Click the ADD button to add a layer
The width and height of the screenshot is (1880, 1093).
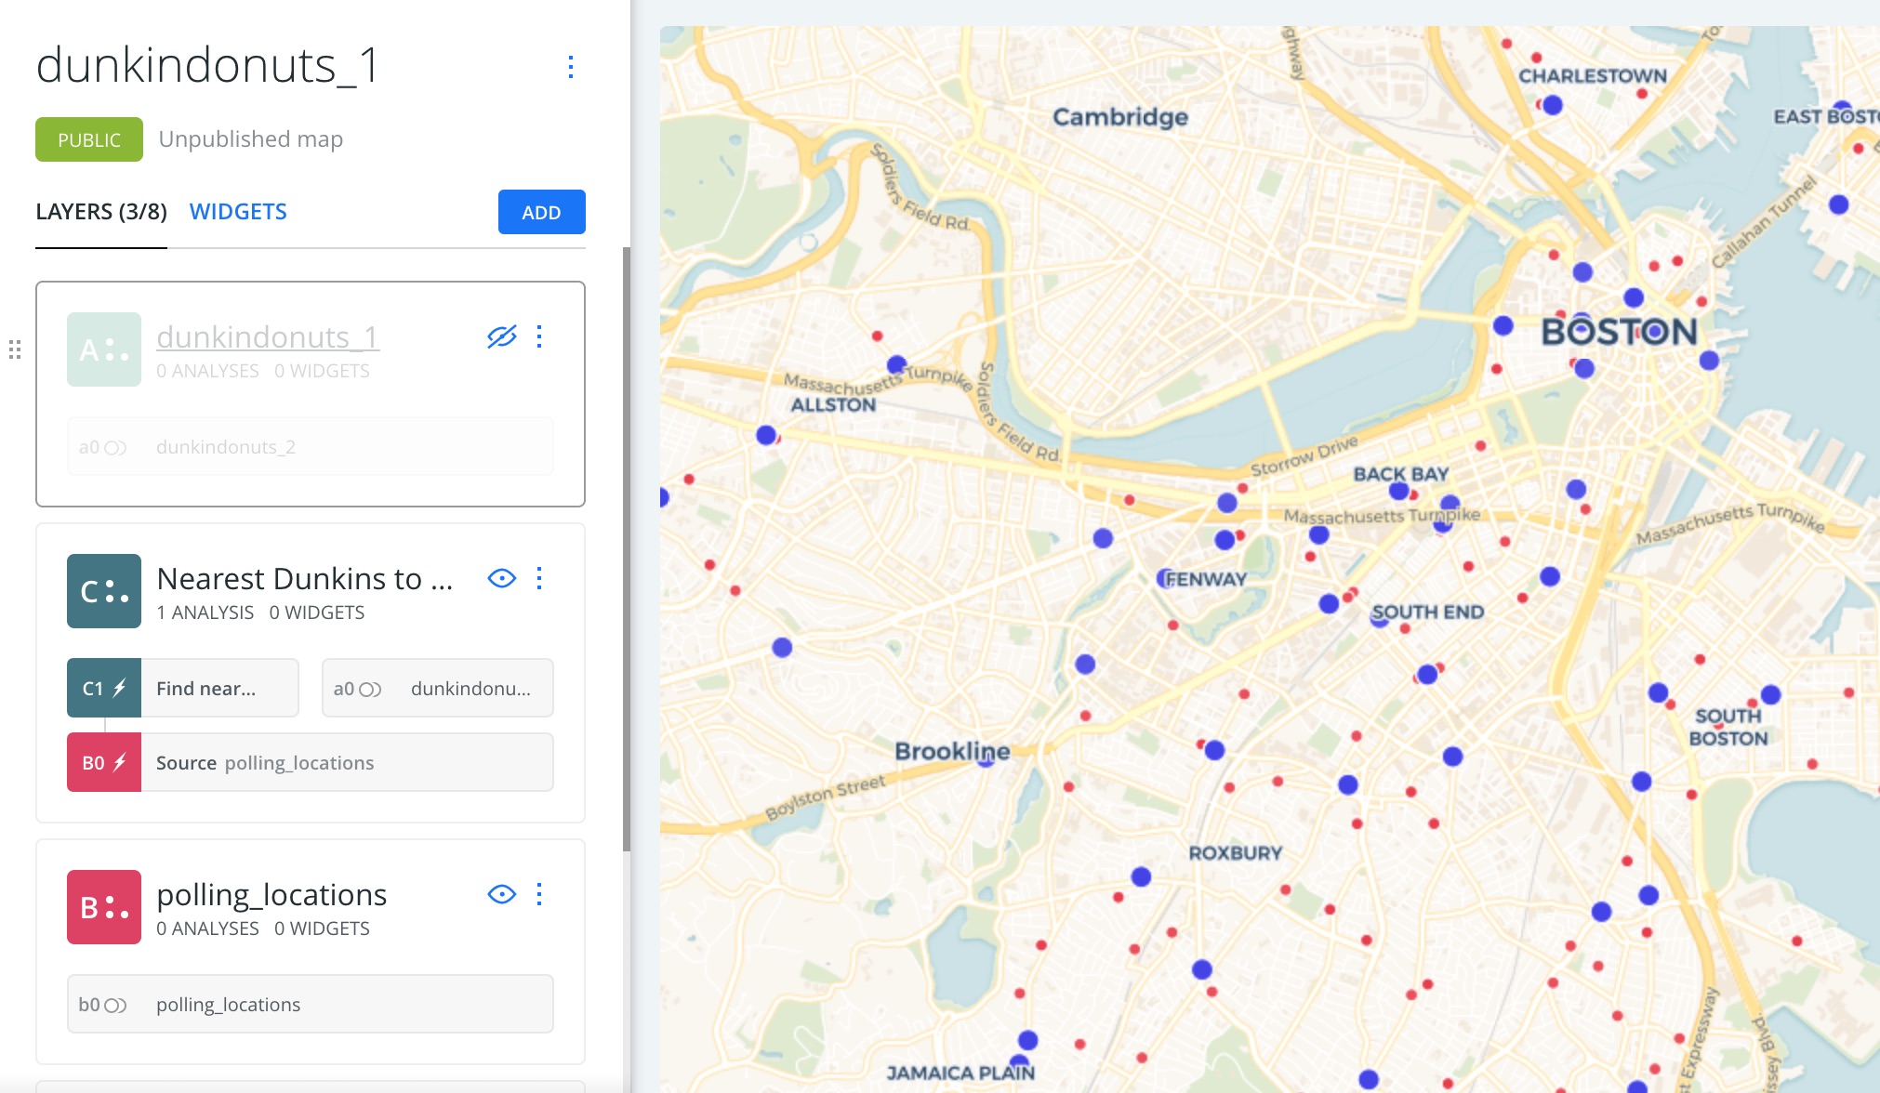coord(541,212)
